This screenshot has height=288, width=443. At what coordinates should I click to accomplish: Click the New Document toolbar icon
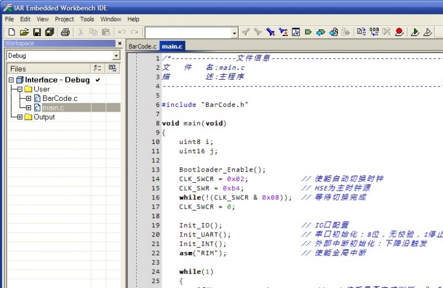tap(12, 32)
